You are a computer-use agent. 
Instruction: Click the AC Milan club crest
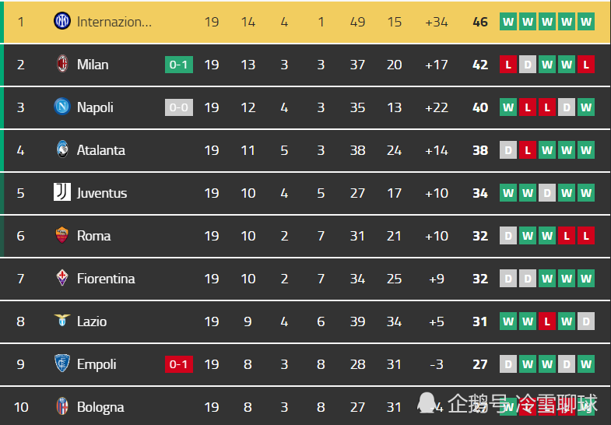62,64
